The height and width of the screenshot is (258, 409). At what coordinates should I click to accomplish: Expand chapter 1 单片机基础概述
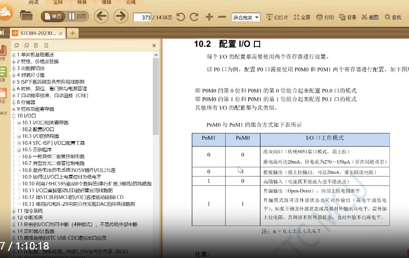coord(14,55)
